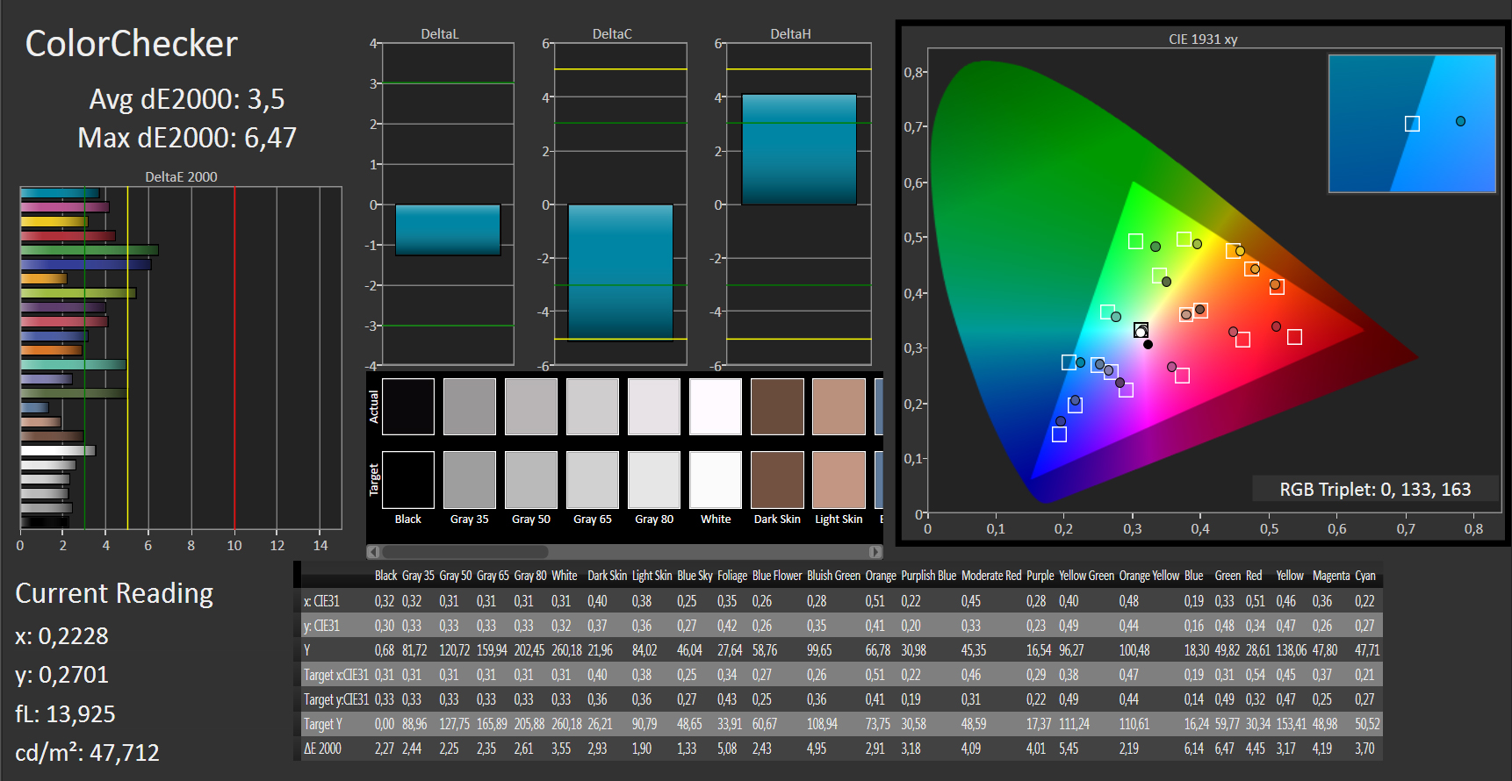The width and height of the screenshot is (1512, 781).
Task: Click the RGB Triplet: 0, 133, 163 readout
Action: tap(1375, 489)
